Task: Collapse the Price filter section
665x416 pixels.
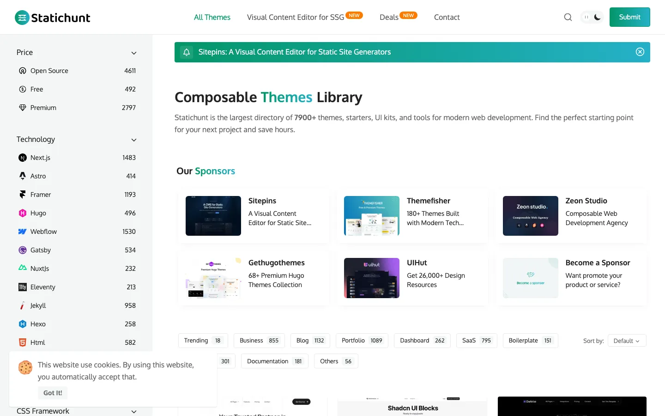Action: (134, 53)
